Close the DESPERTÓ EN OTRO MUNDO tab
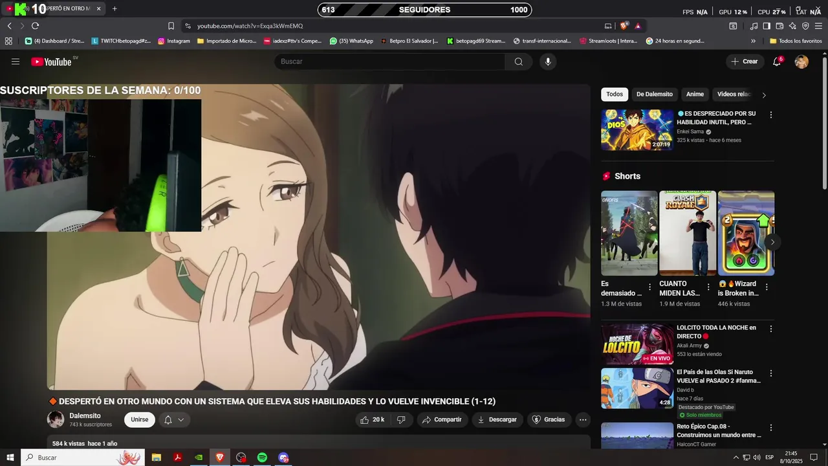The image size is (828, 466). pos(98,8)
